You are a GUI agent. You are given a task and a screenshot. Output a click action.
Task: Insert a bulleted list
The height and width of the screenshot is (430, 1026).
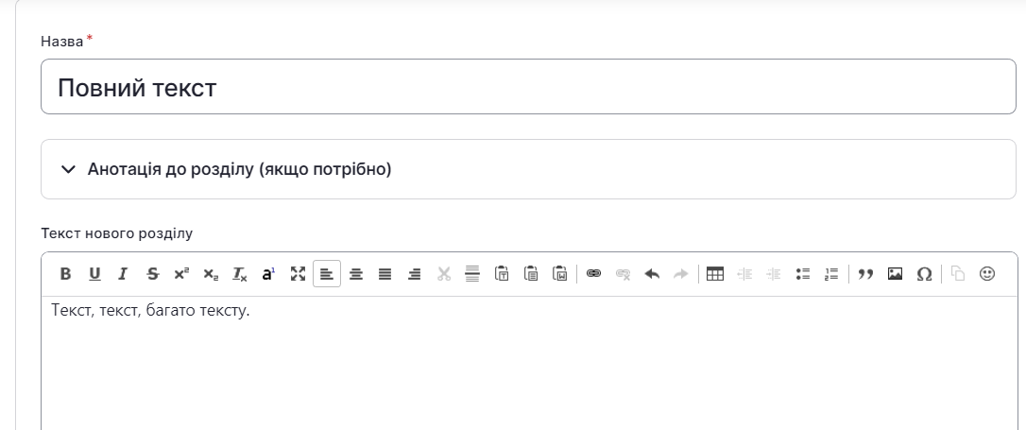803,273
